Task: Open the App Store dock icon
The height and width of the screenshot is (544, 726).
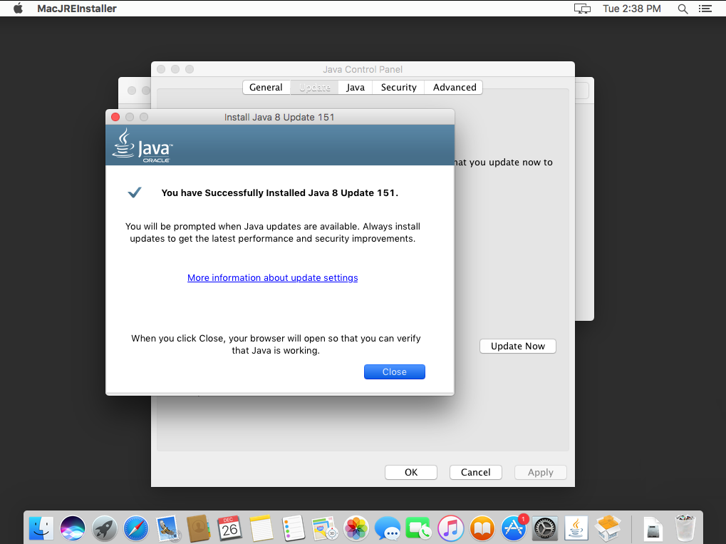Action: (513, 528)
